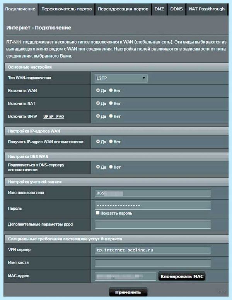Click the Применить button
This screenshot has height=300, width=232.
click(128, 292)
